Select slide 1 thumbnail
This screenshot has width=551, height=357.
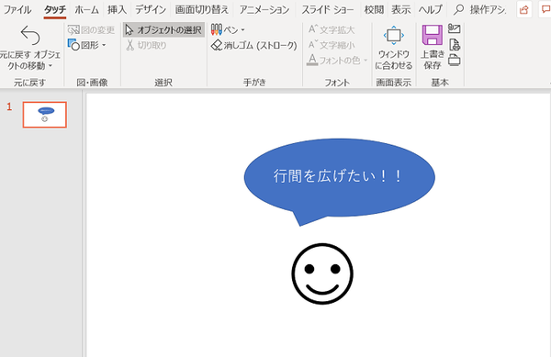click(x=45, y=115)
